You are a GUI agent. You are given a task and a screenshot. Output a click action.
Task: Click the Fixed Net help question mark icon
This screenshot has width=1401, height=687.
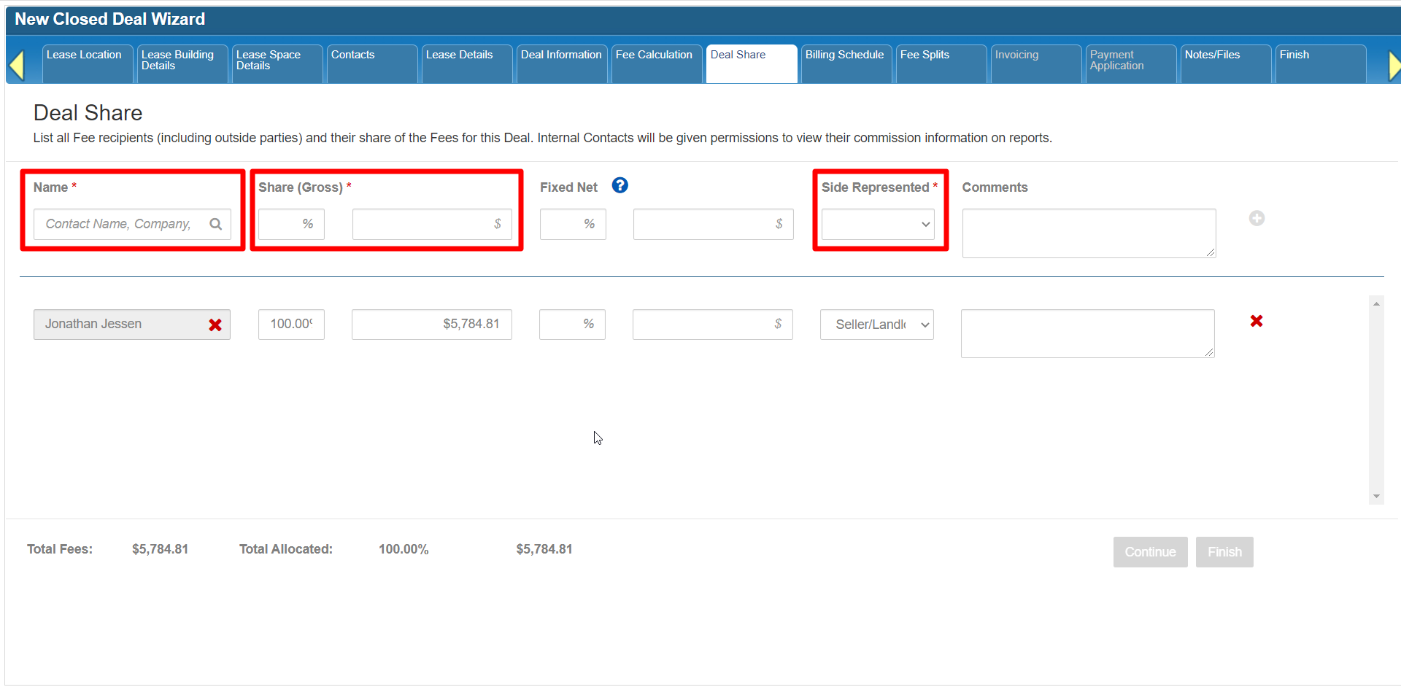[620, 186]
